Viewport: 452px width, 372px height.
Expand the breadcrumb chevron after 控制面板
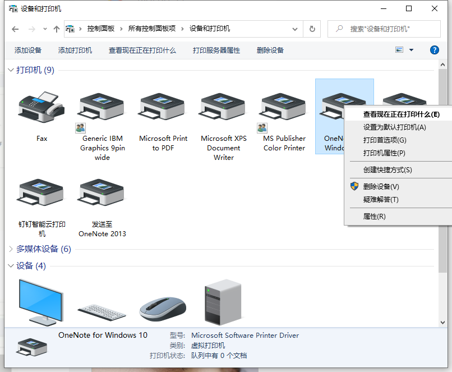[121, 29]
